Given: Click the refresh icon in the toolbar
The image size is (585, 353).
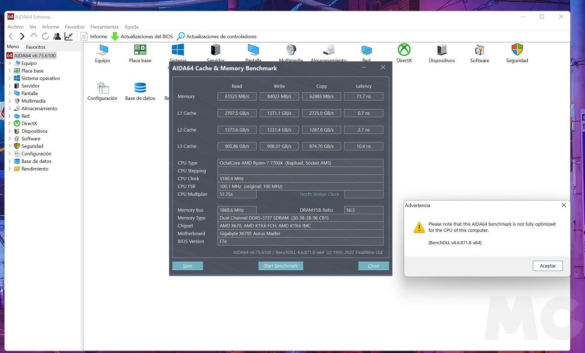Looking at the screenshot, I should point(45,37).
